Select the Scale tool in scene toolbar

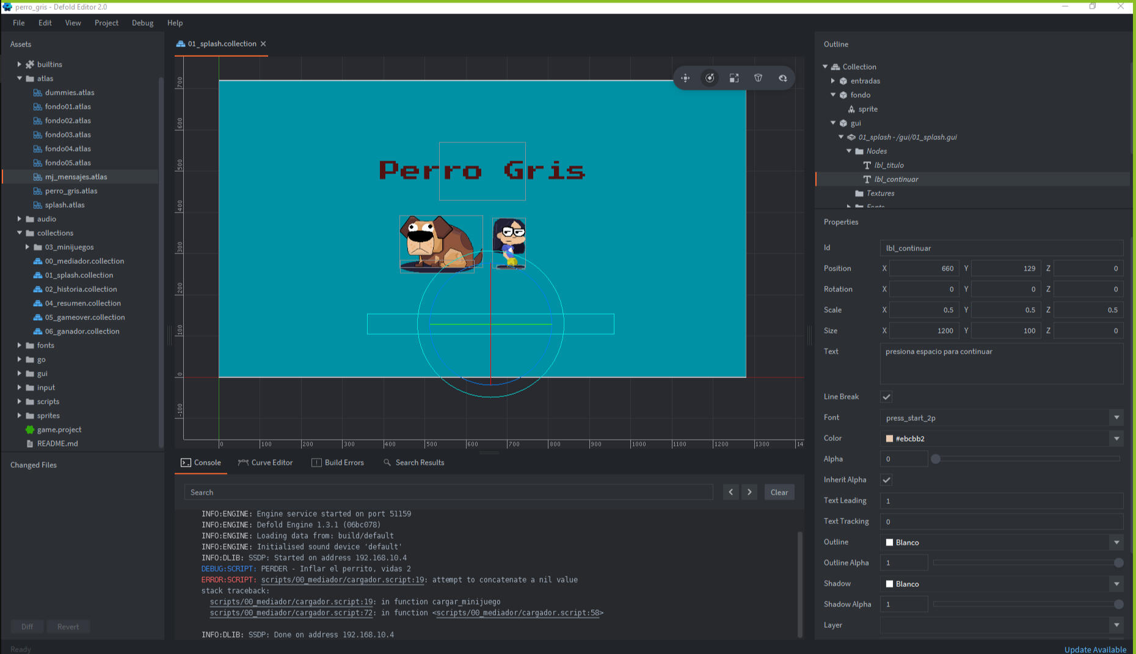(734, 78)
